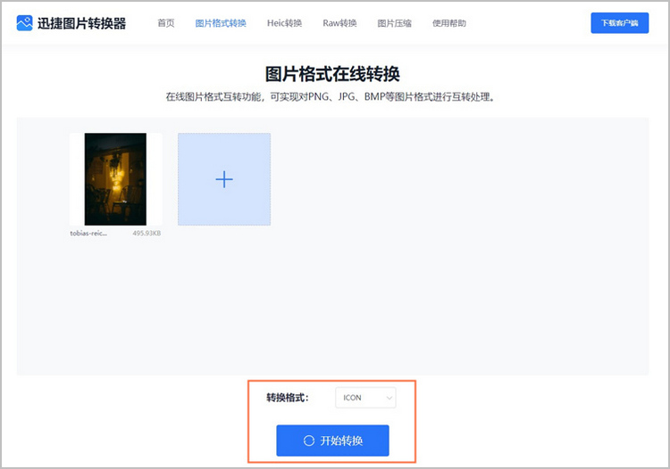Go to Heic转换 page
This screenshot has height=469, width=670.
pyautogui.click(x=284, y=23)
